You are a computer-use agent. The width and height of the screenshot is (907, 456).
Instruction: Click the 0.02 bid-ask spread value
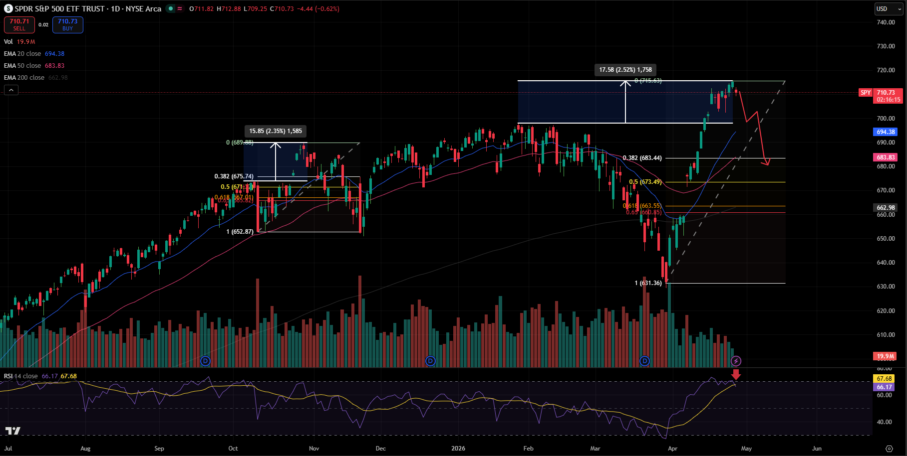43,25
